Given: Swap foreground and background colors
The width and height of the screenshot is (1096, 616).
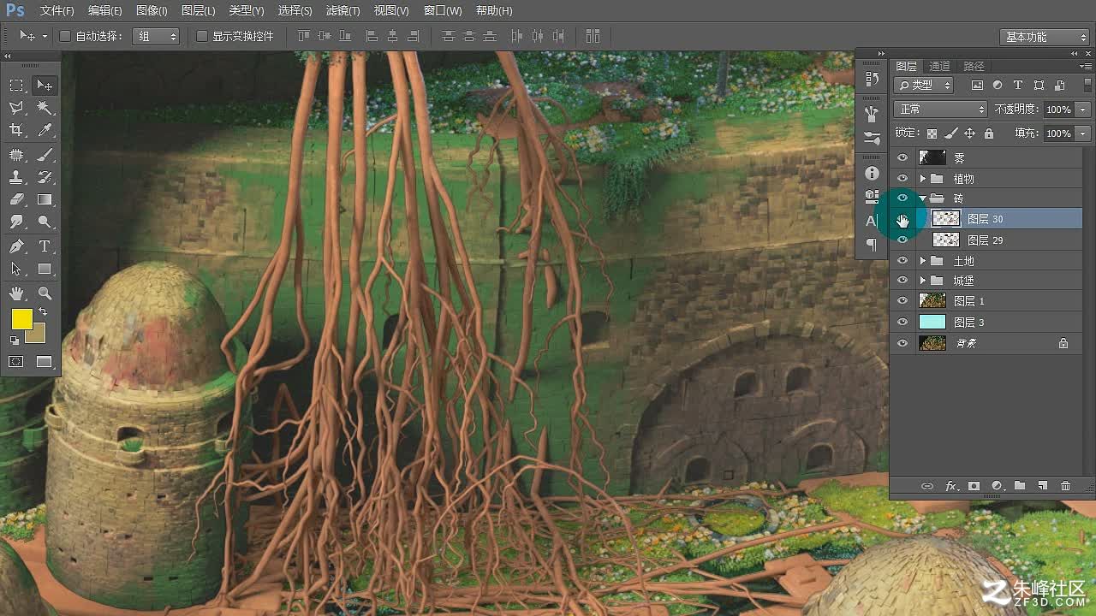Looking at the screenshot, I should tap(43, 313).
